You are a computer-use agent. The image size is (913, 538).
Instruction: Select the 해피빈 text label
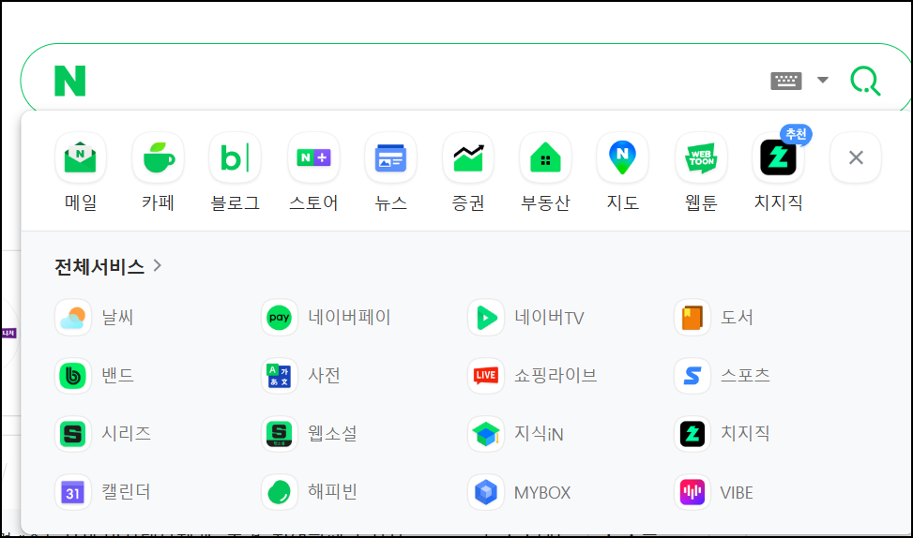click(x=332, y=491)
